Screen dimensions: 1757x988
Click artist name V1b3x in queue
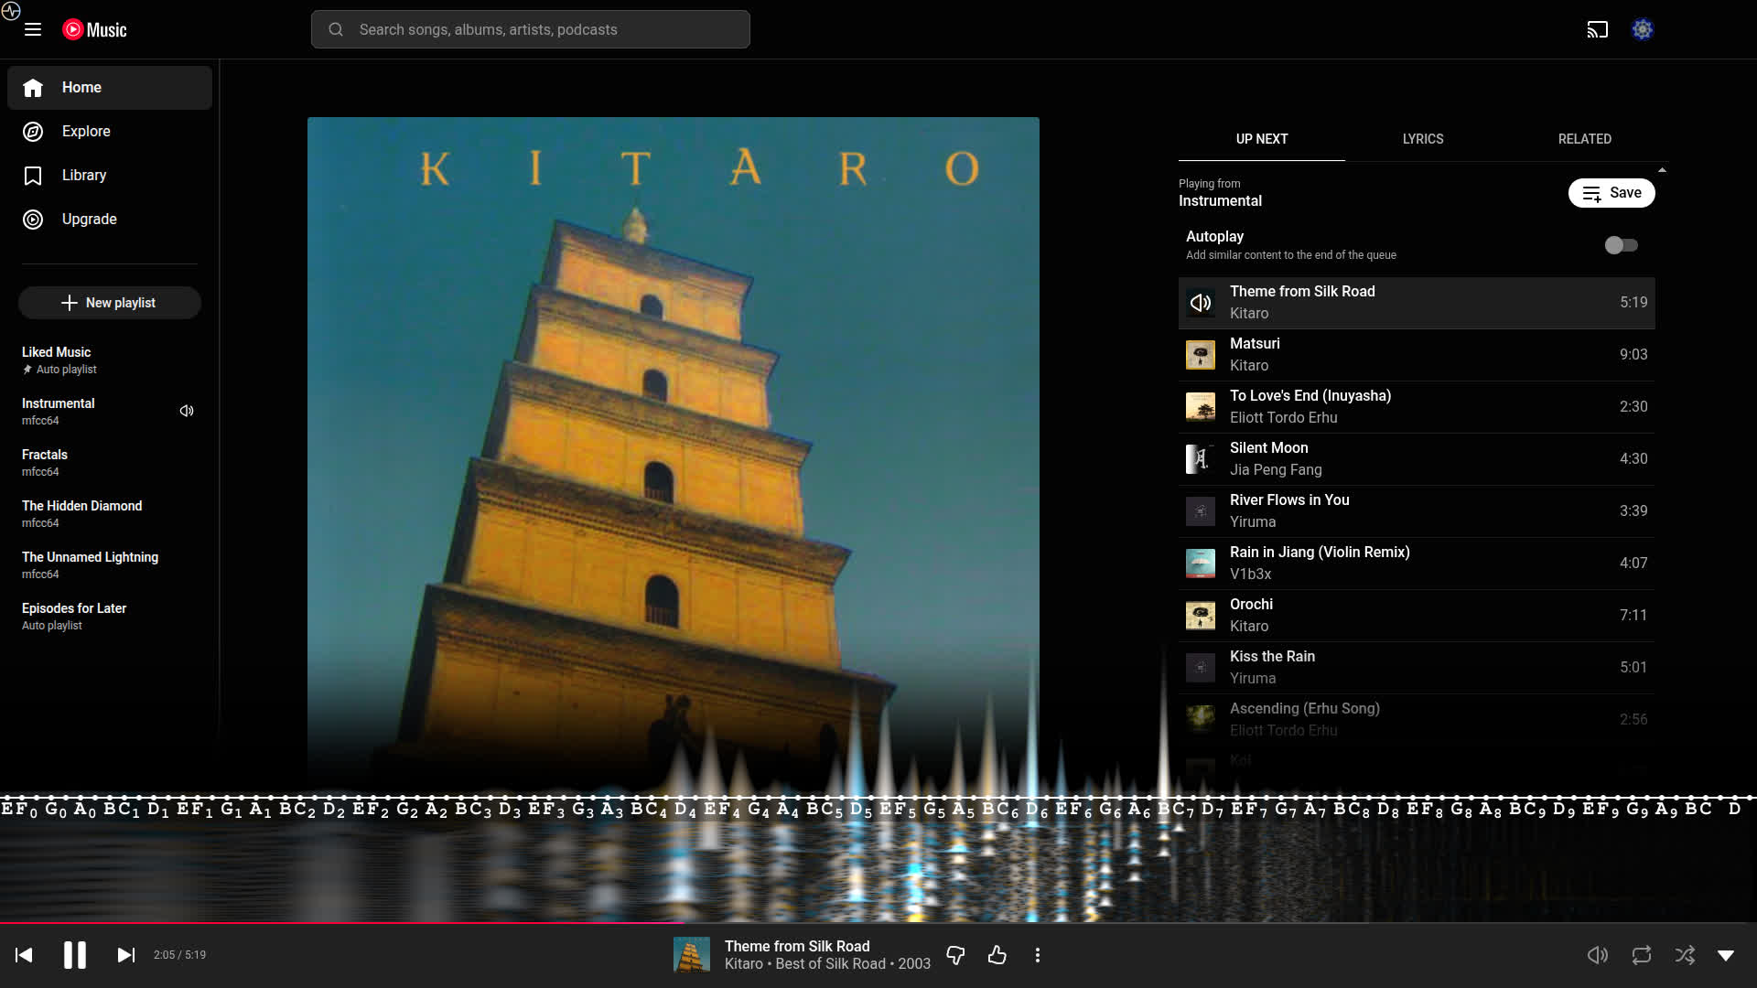point(1250,575)
